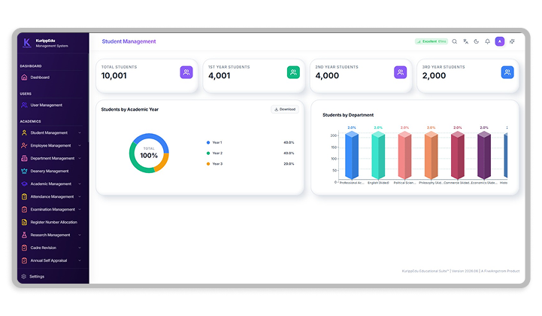Click the 2nd Year Students purple icon
542x316 pixels.
click(x=400, y=72)
